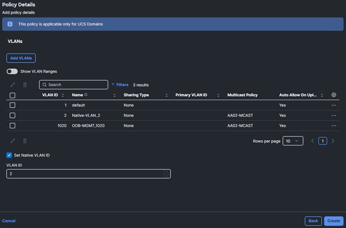Toggle the Show VLAN Ranges switch
This screenshot has height=228, width=346.
[12, 71]
